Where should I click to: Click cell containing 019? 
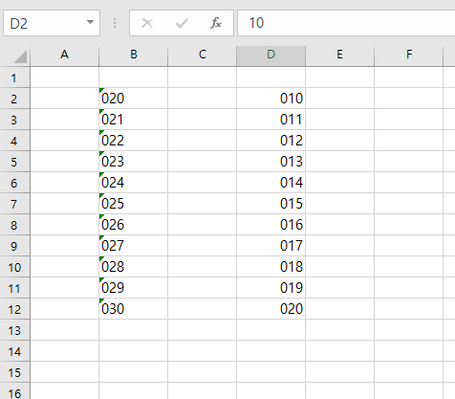271,288
